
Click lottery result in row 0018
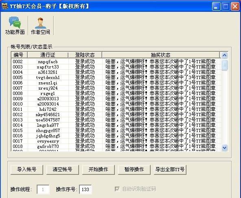160,146
